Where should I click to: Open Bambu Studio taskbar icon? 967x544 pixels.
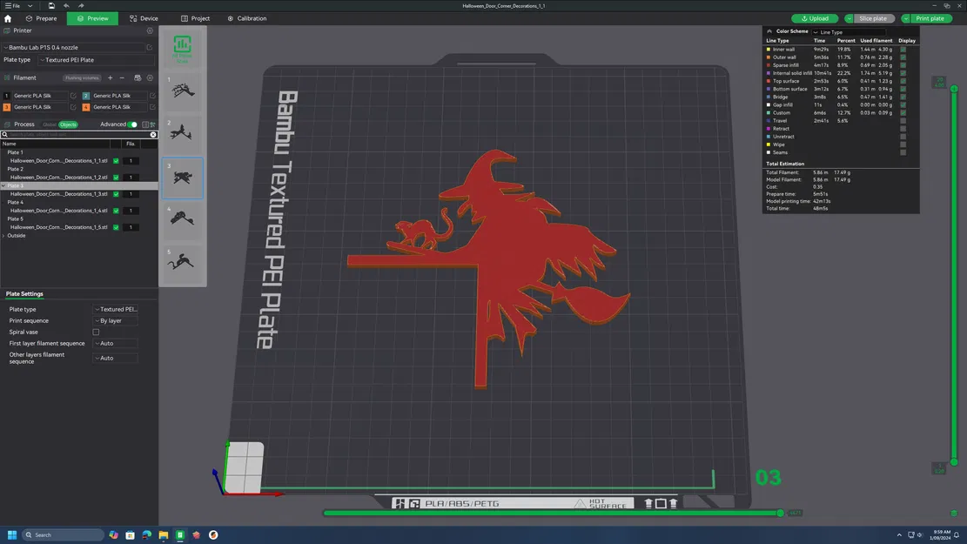(x=180, y=534)
